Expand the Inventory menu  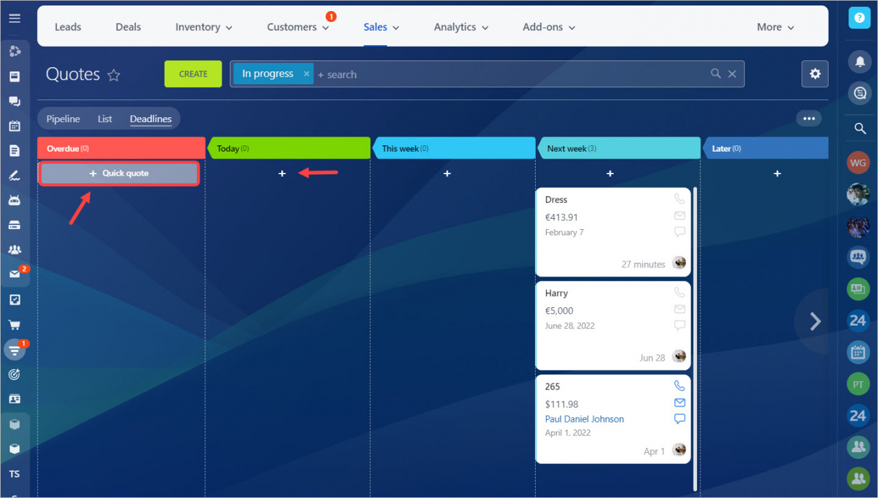(x=204, y=27)
